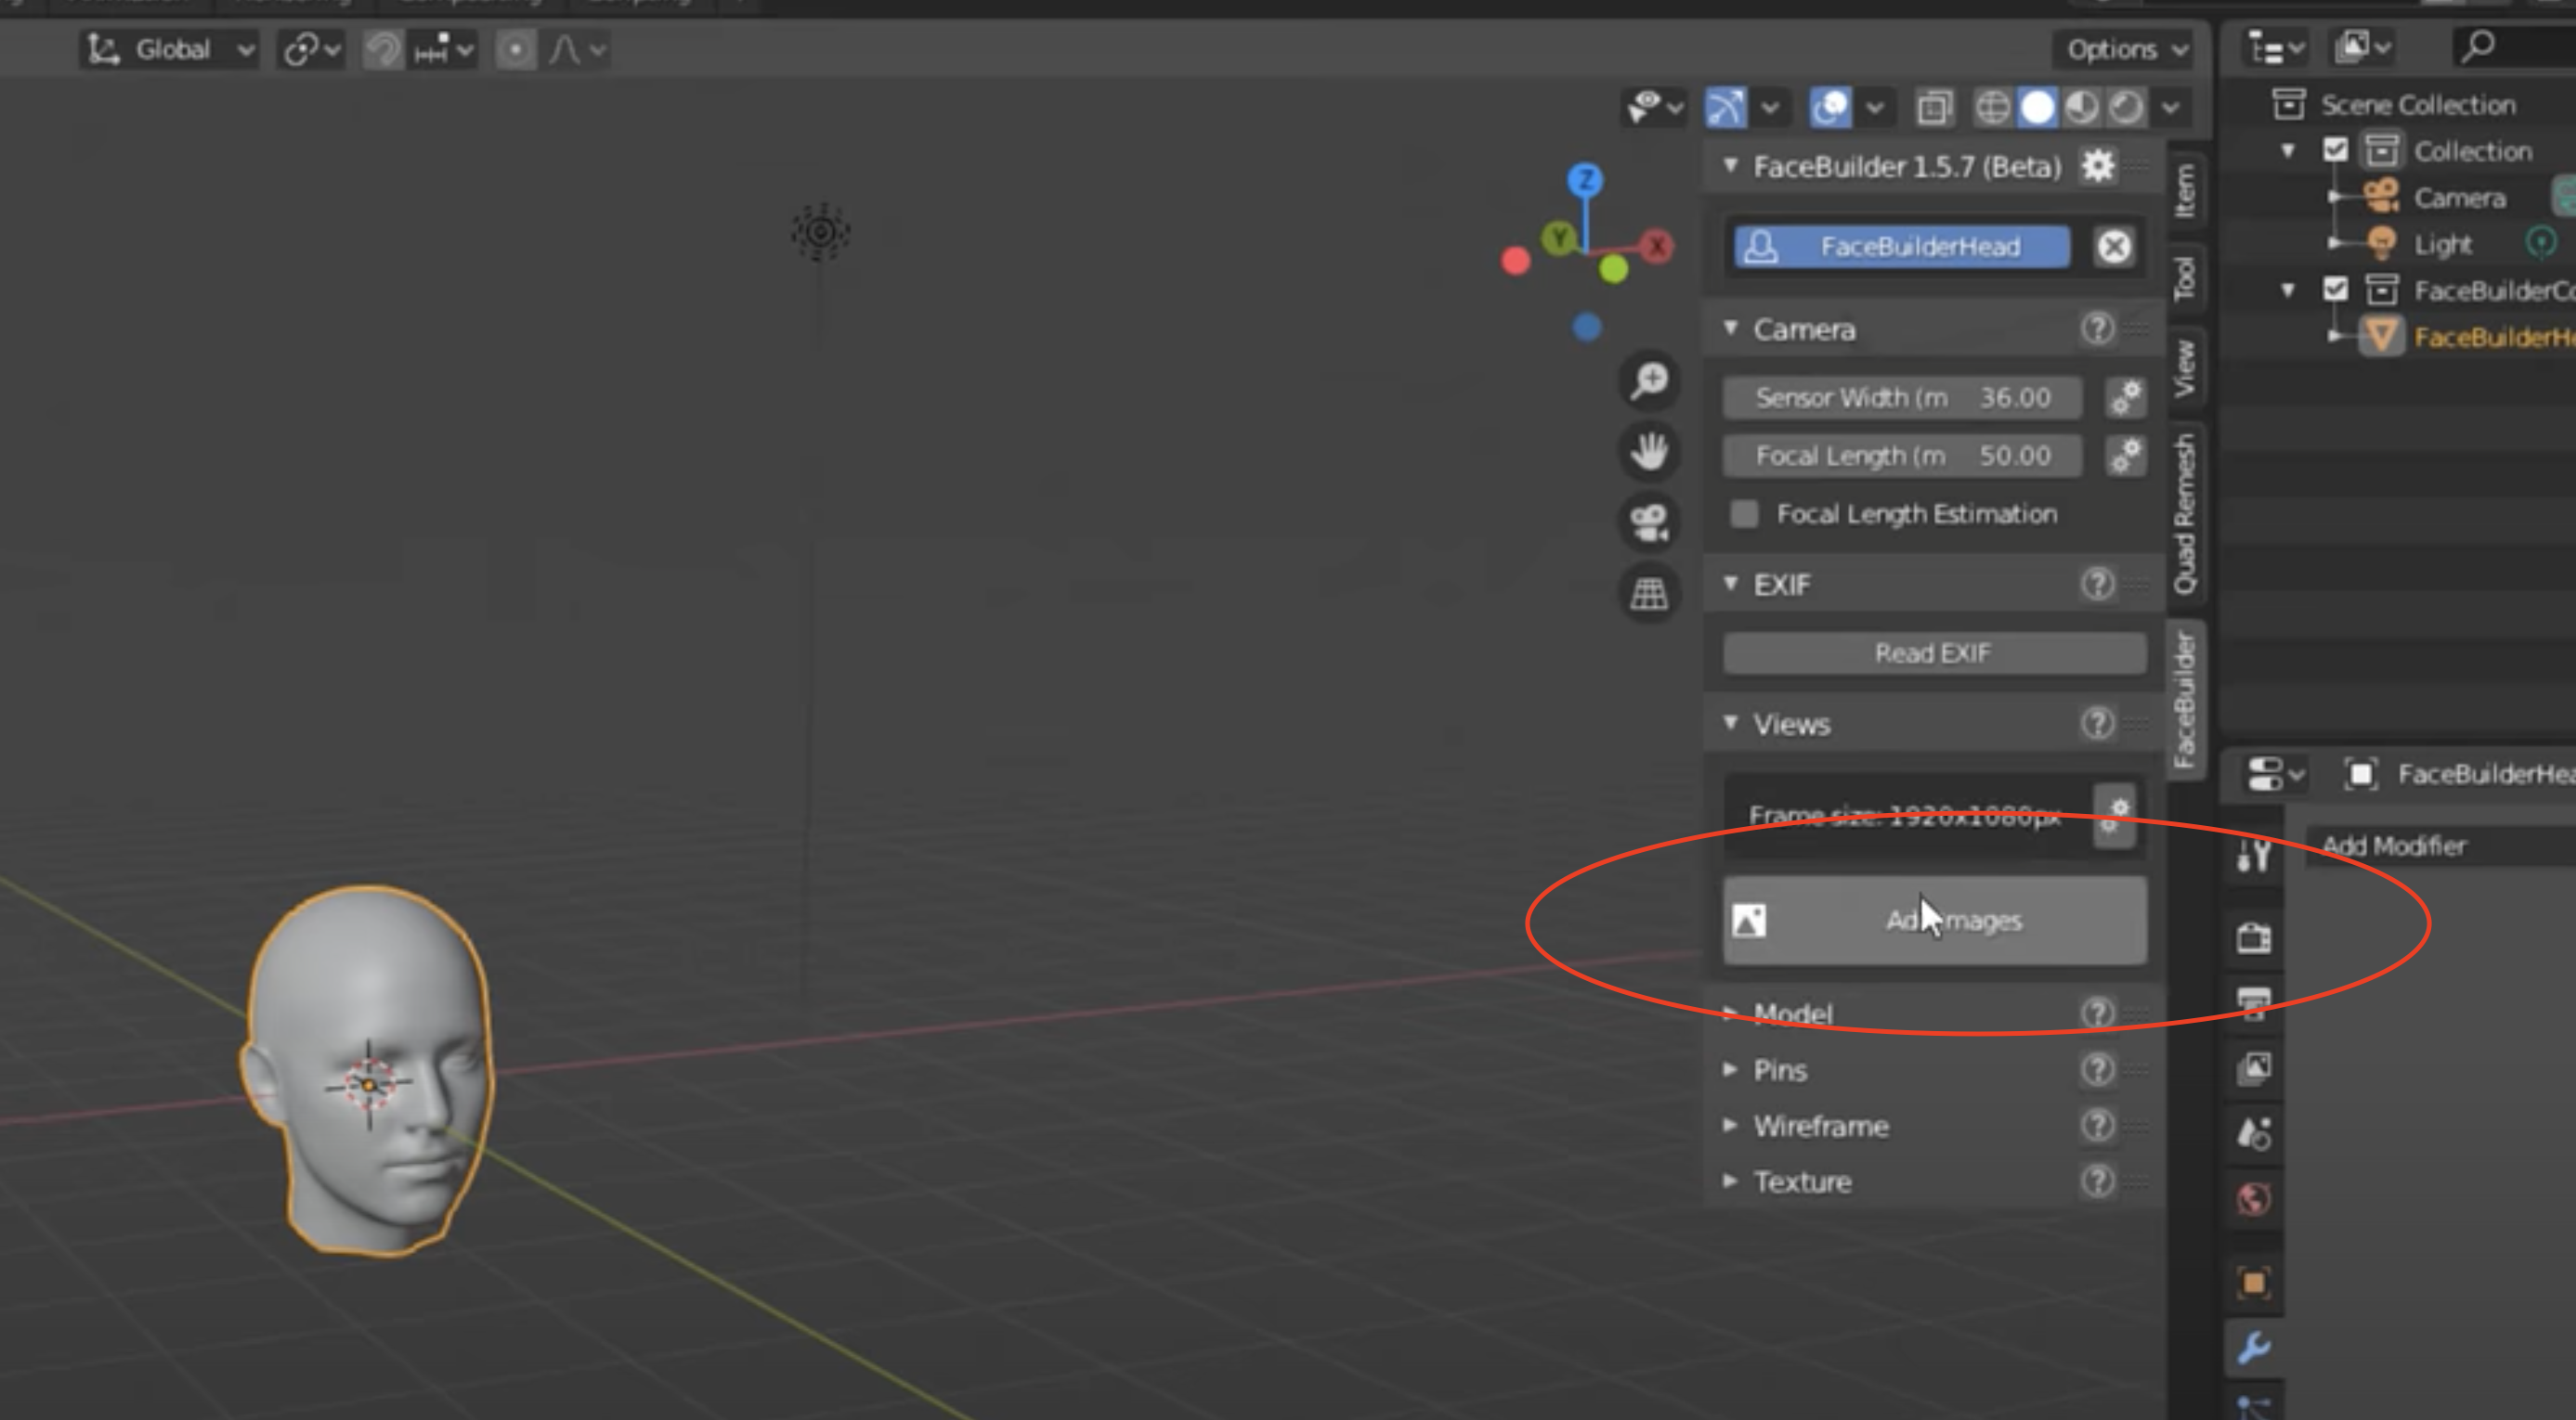Screen dimensions: 2576x1420
Task: Open Modifier properties wrench tab
Action: (2254, 1347)
